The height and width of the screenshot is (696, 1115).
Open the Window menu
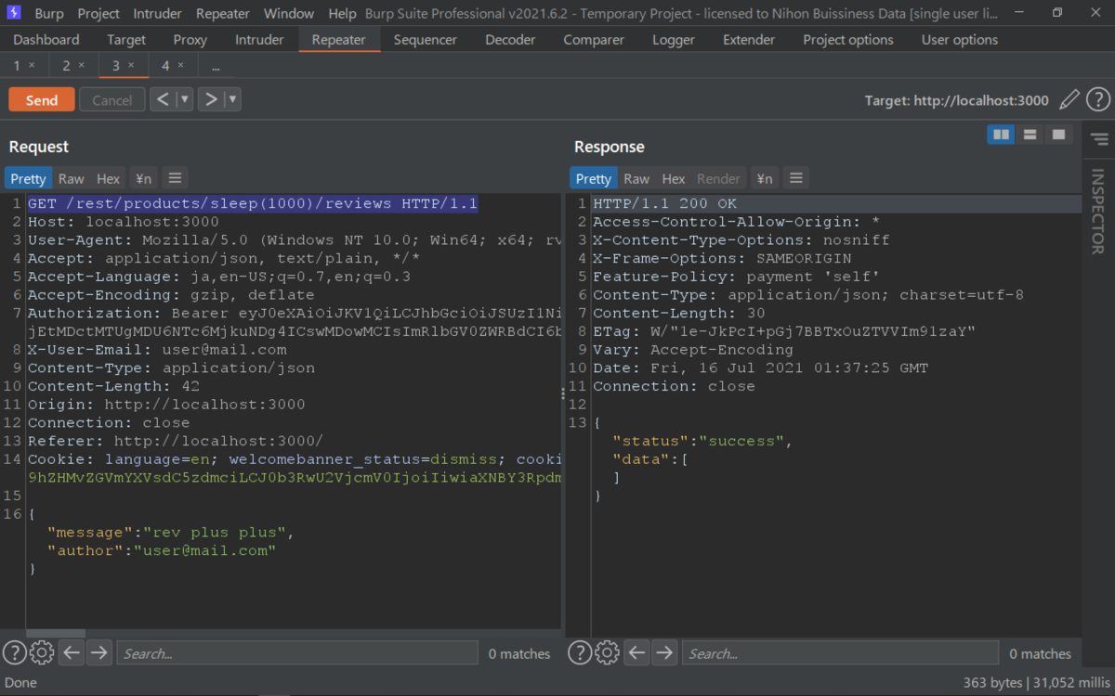click(289, 13)
